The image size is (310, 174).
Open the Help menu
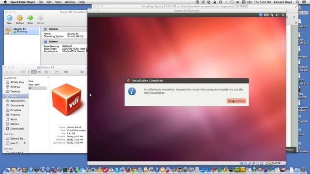tap(82, 2)
